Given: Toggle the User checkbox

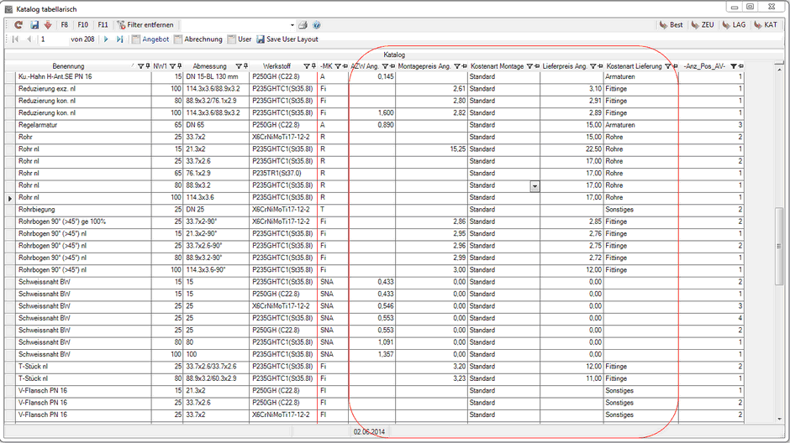Looking at the screenshot, I should click(232, 39).
